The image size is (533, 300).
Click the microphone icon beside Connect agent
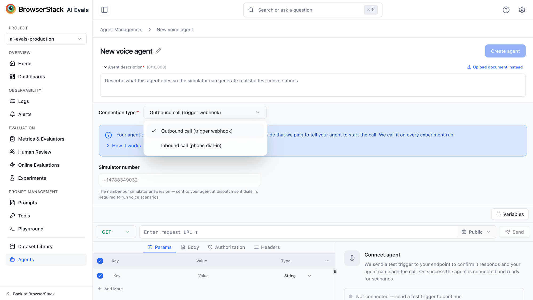pyautogui.click(x=352, y=258)
